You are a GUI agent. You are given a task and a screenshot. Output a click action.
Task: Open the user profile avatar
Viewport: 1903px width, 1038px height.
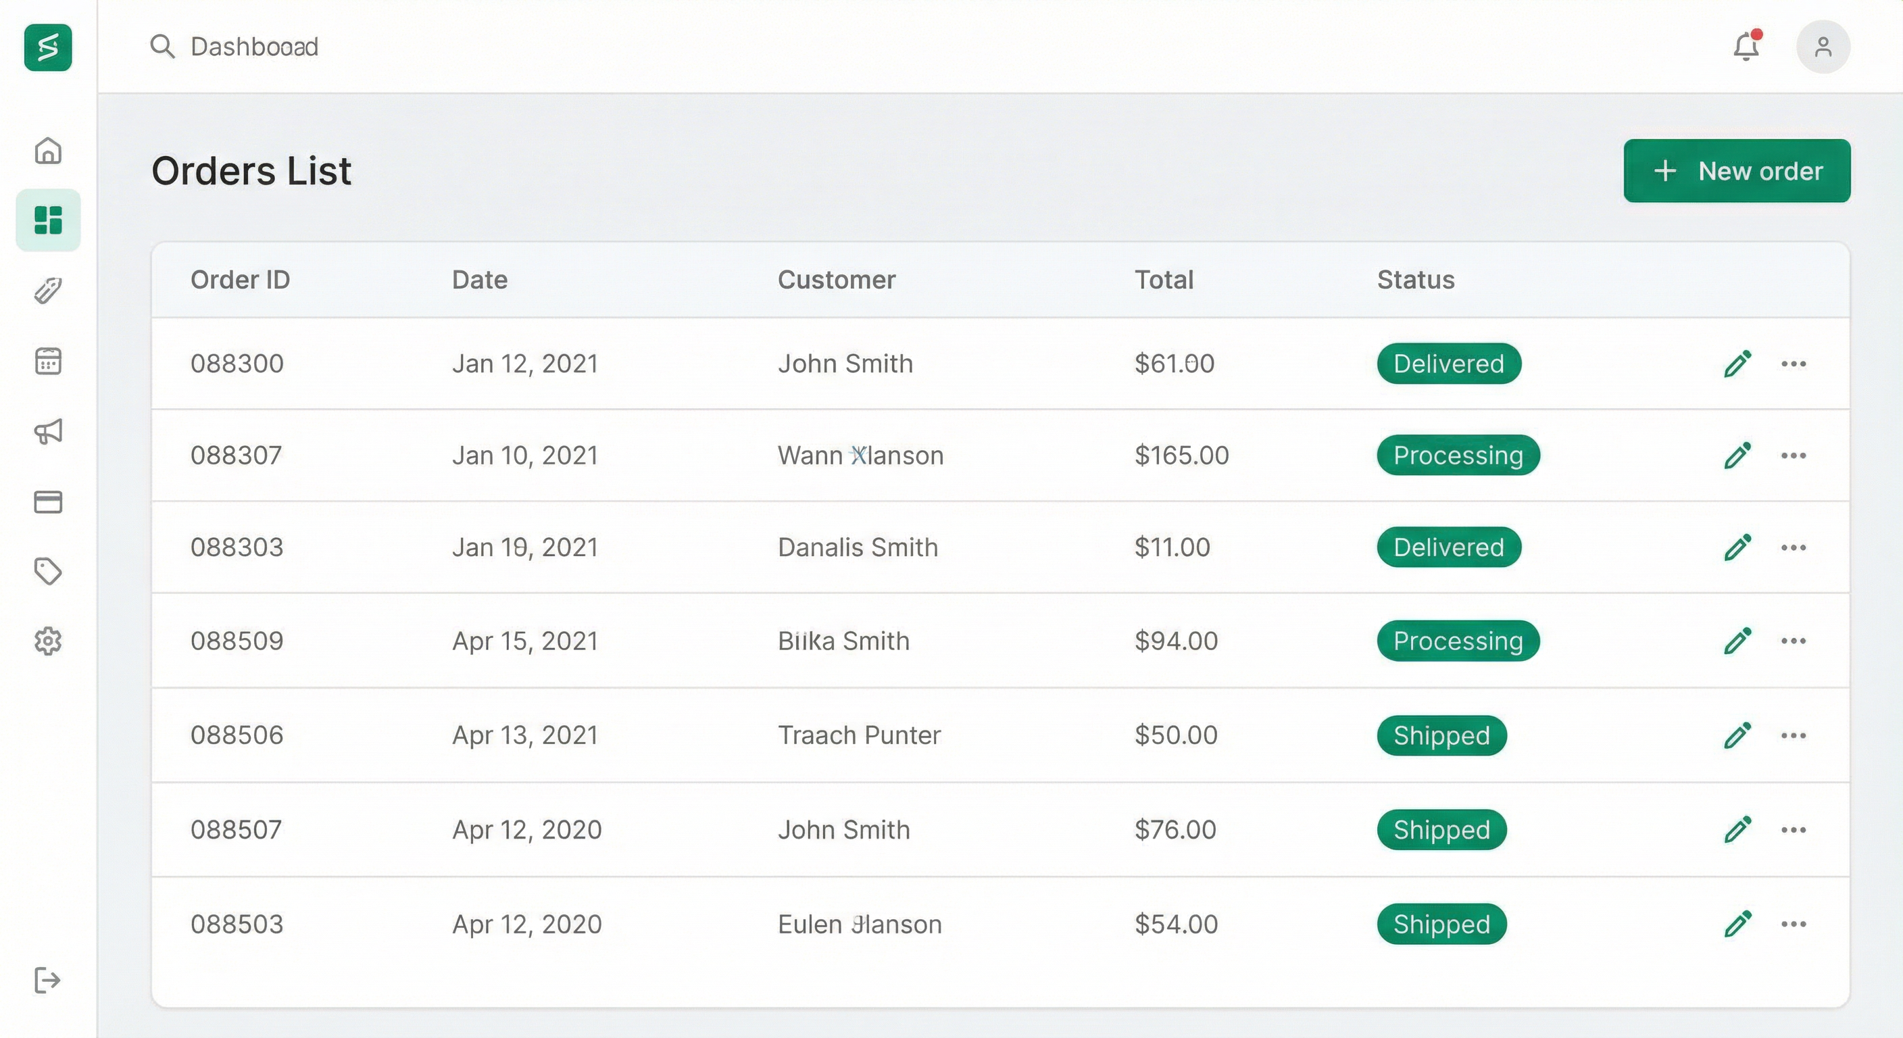click(x=1823, y=47)
